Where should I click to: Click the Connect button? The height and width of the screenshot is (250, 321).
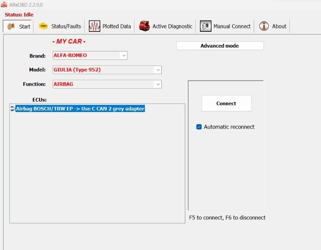(227, 103)
